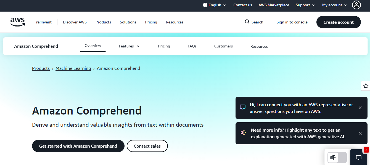The height and width of the screenshot is (165, 370).
Task: Click the Contact sales button
Action: [147, 146]
